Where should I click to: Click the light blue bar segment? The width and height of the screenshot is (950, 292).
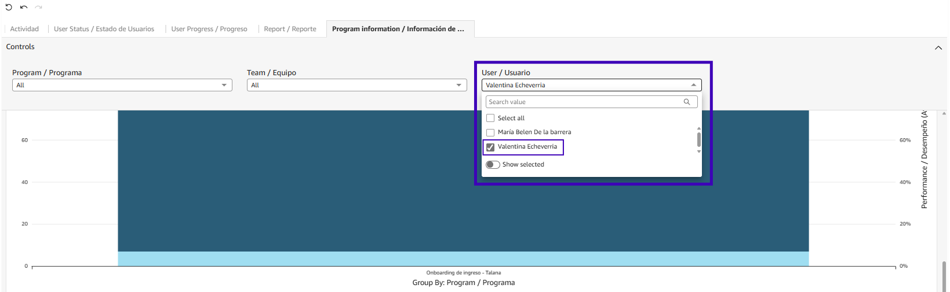[463, 258]
